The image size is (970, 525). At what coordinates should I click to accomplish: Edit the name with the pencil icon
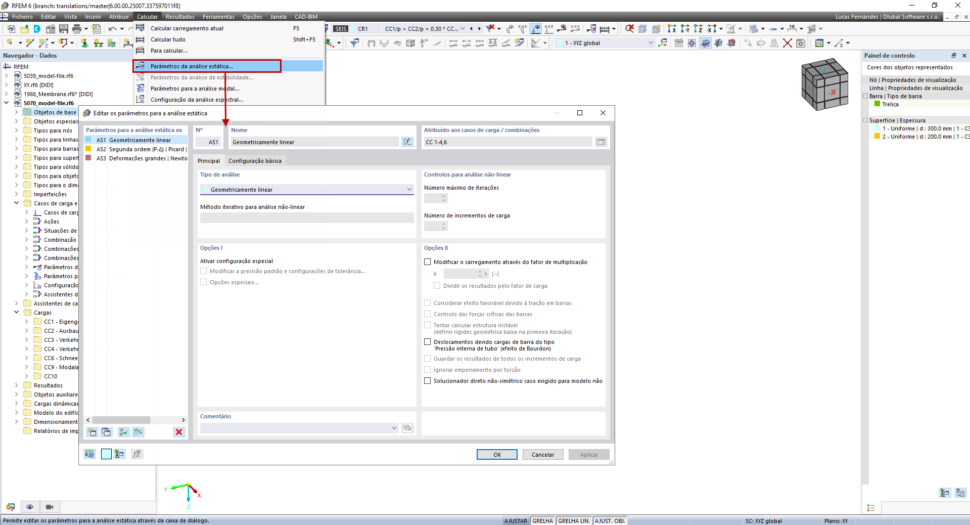pos(407,142)
